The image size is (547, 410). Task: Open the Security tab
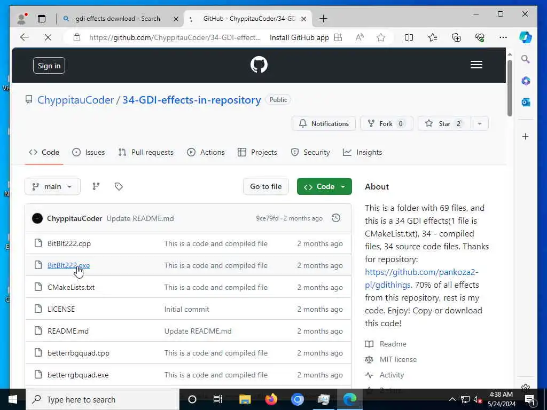pos(310,152)
